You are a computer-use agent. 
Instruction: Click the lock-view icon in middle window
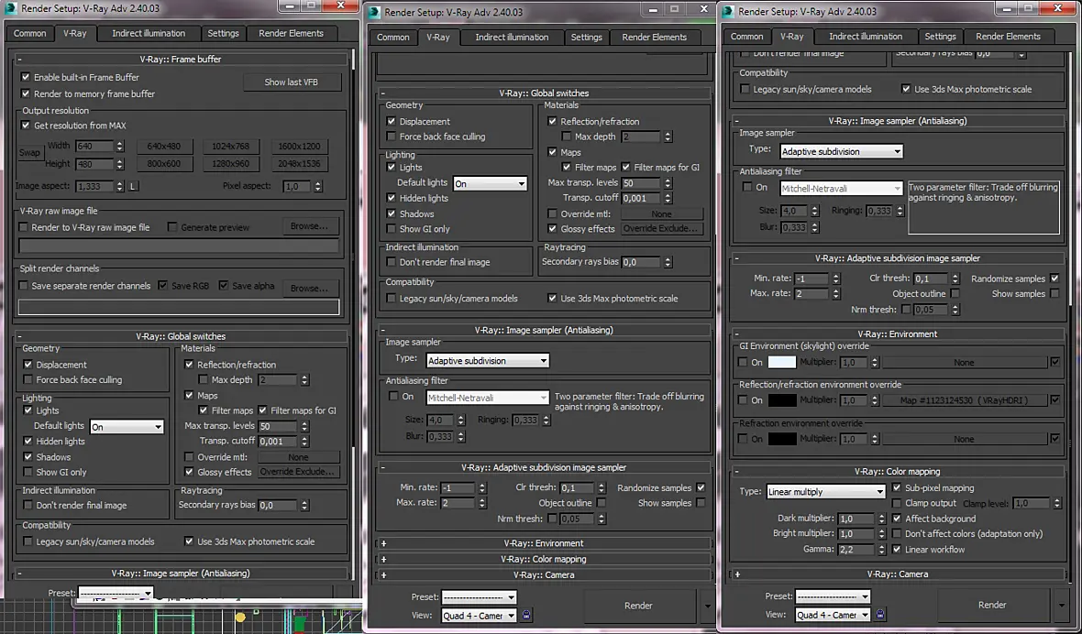[x=526, y=615]
